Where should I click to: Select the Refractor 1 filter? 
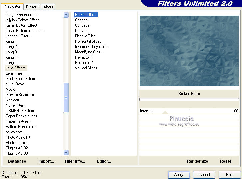pyautogui.click(x=84, y=57)
